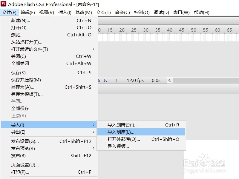Open the 插入(I) menu
This screenshot has height=179, width=239.
[x=65, y=12]
